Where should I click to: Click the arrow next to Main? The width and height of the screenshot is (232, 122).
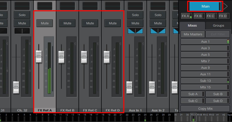[225, 6]
